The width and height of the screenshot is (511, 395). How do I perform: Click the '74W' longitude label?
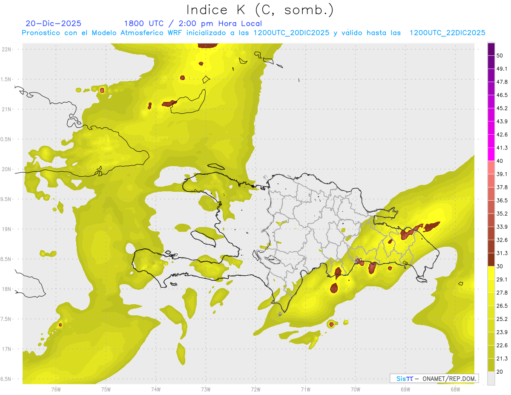[156, 389]
